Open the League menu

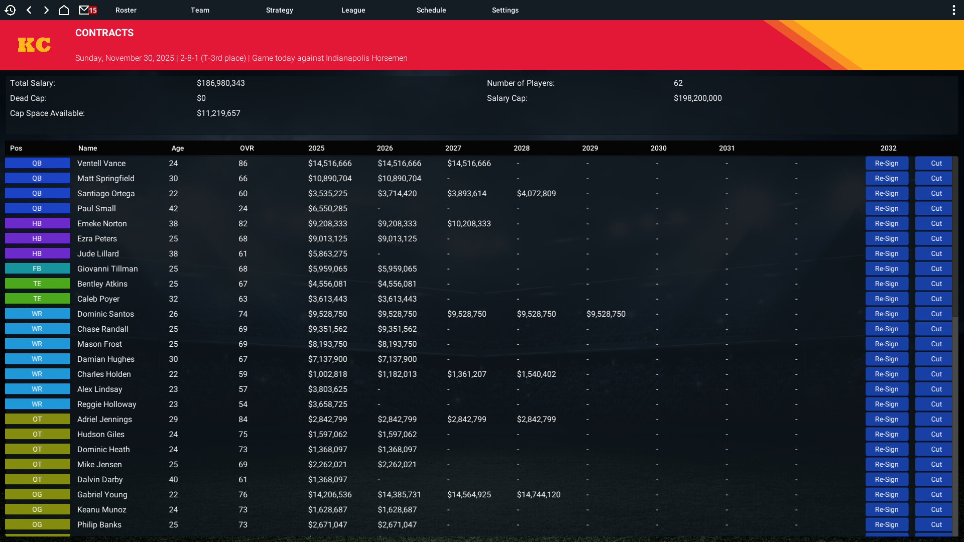tap(353, 10)
